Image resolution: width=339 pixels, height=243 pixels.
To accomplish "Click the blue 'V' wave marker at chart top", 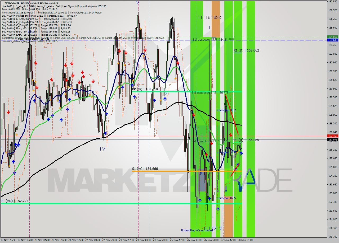I will [137, 3].
